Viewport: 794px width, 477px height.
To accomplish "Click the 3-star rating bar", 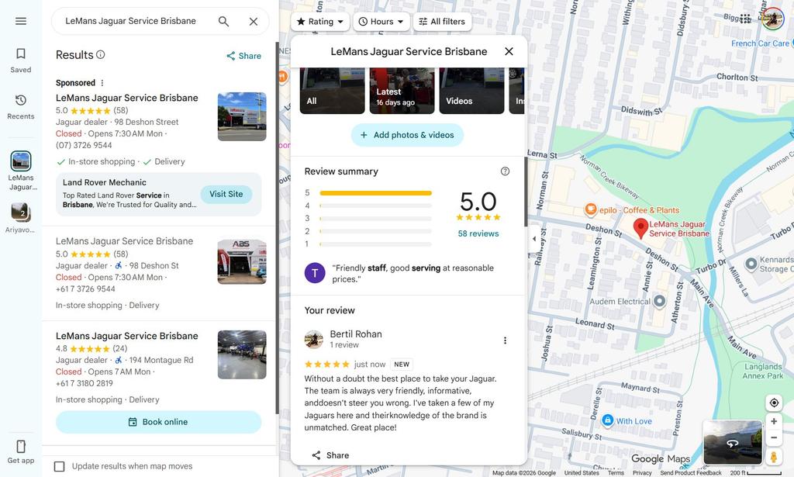I will point(376,218).
